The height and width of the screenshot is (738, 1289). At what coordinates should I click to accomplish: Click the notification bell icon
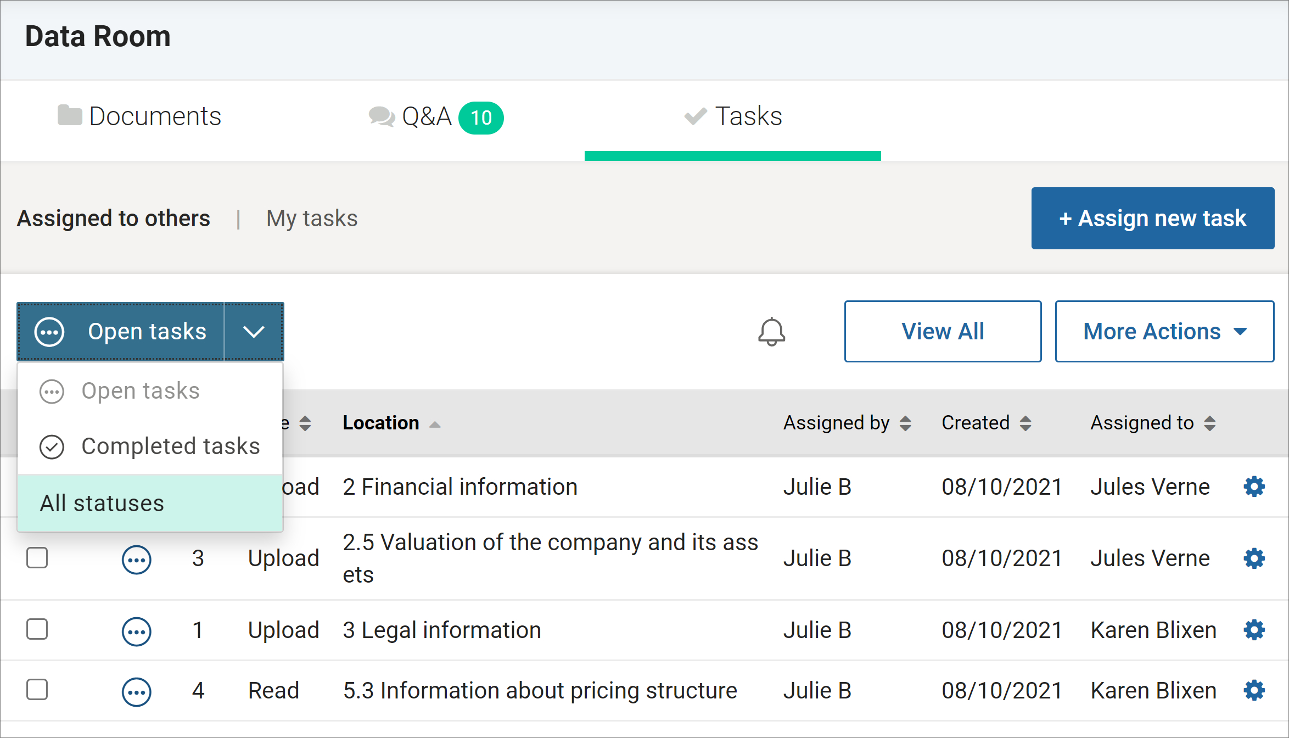771,332
